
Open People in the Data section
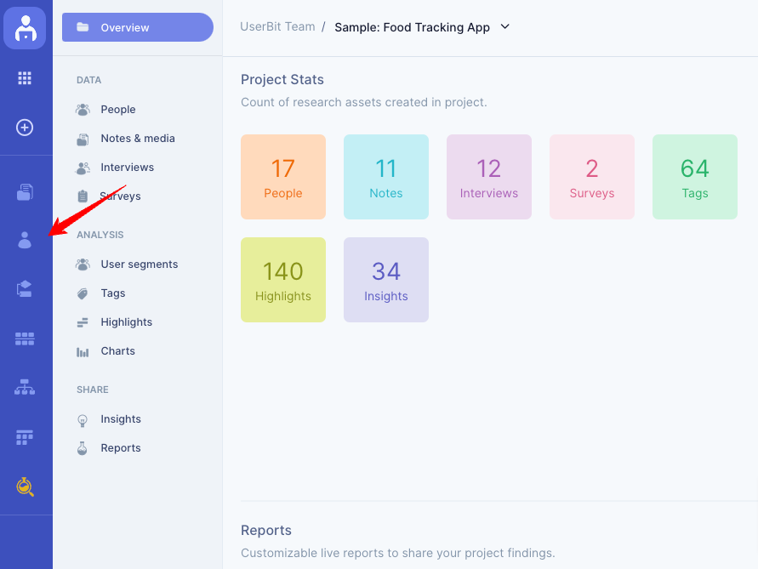[118, 109]
